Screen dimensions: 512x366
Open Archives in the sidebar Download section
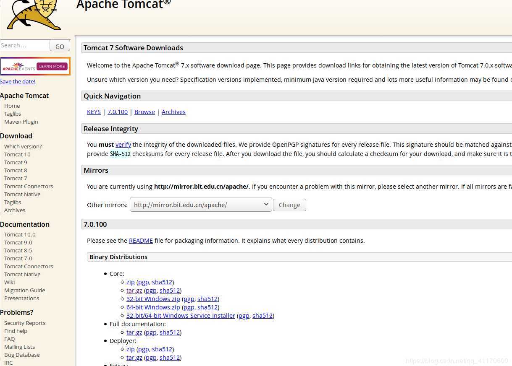[x=15, y=210]
